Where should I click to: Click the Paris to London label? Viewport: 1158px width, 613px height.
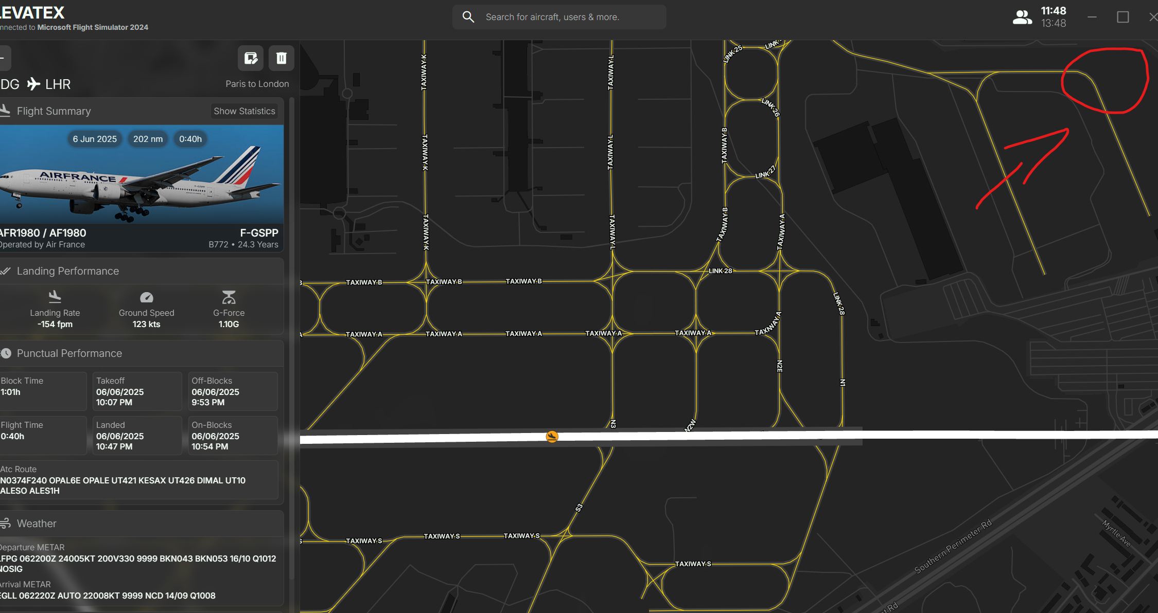coord(257,84)
